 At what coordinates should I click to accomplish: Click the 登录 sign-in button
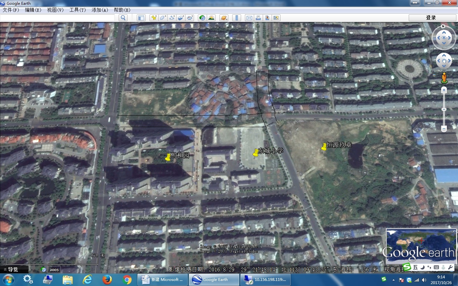(431, 18)
